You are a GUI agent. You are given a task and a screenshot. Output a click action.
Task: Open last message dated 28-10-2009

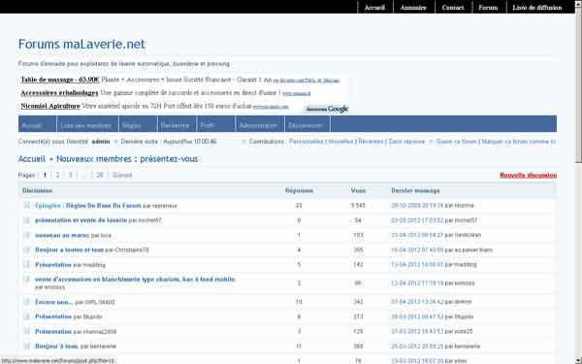tap(417, 206)
